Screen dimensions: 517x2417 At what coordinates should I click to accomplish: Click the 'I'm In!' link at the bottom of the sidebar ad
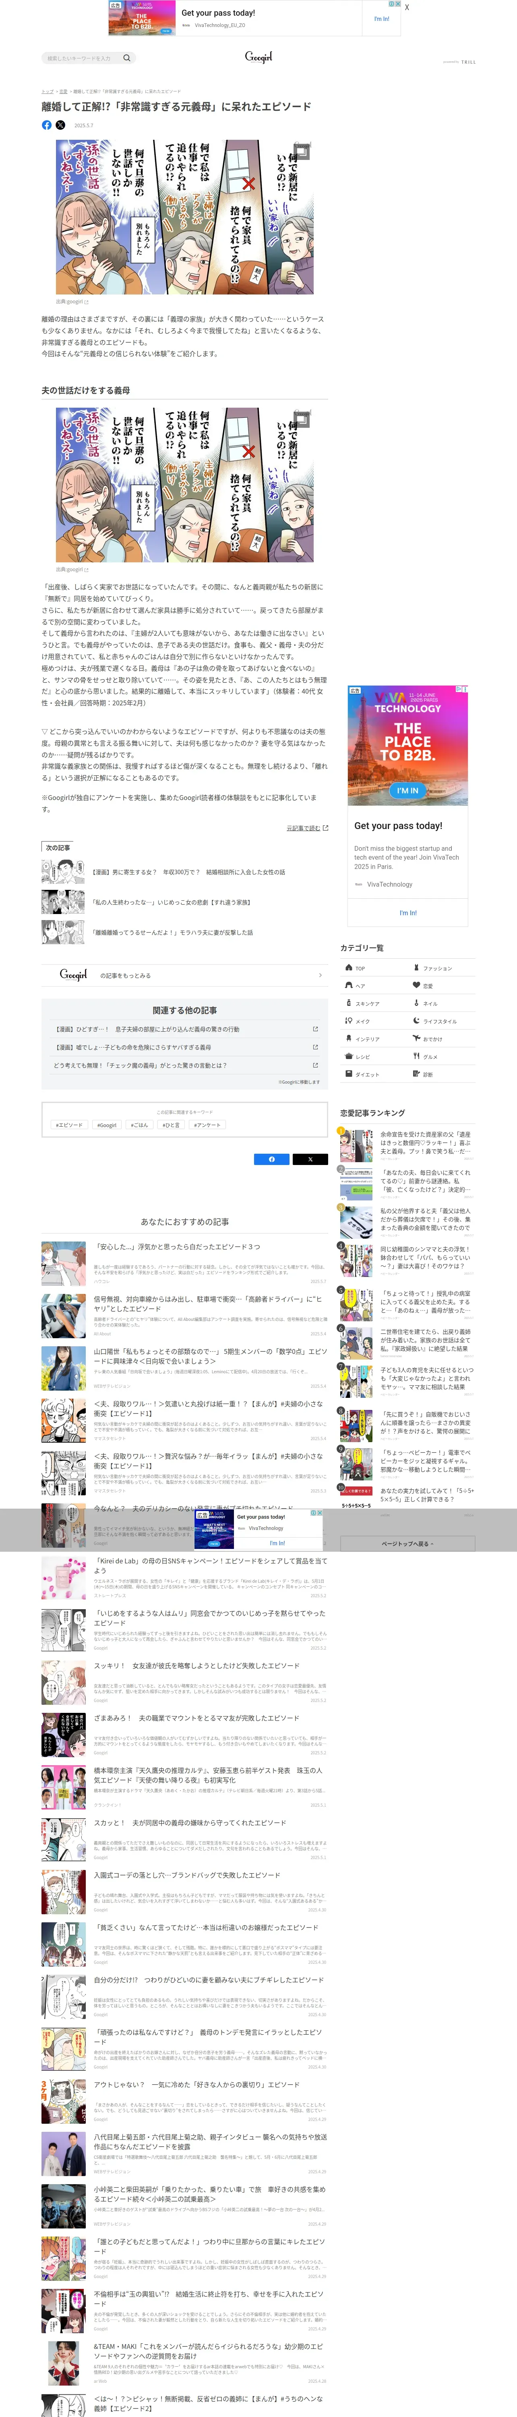pos(408,913)
